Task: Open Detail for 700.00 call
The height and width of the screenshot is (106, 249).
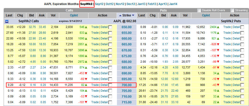Action: 104,85
